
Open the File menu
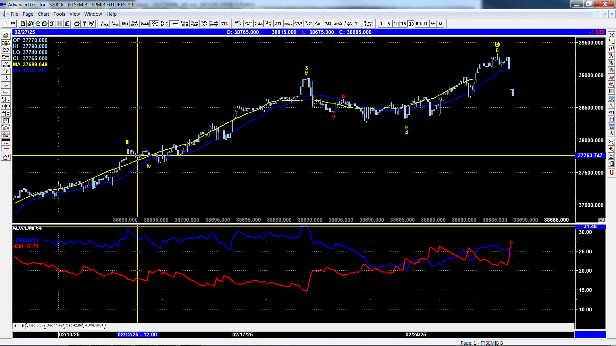[x=14, y=14]
